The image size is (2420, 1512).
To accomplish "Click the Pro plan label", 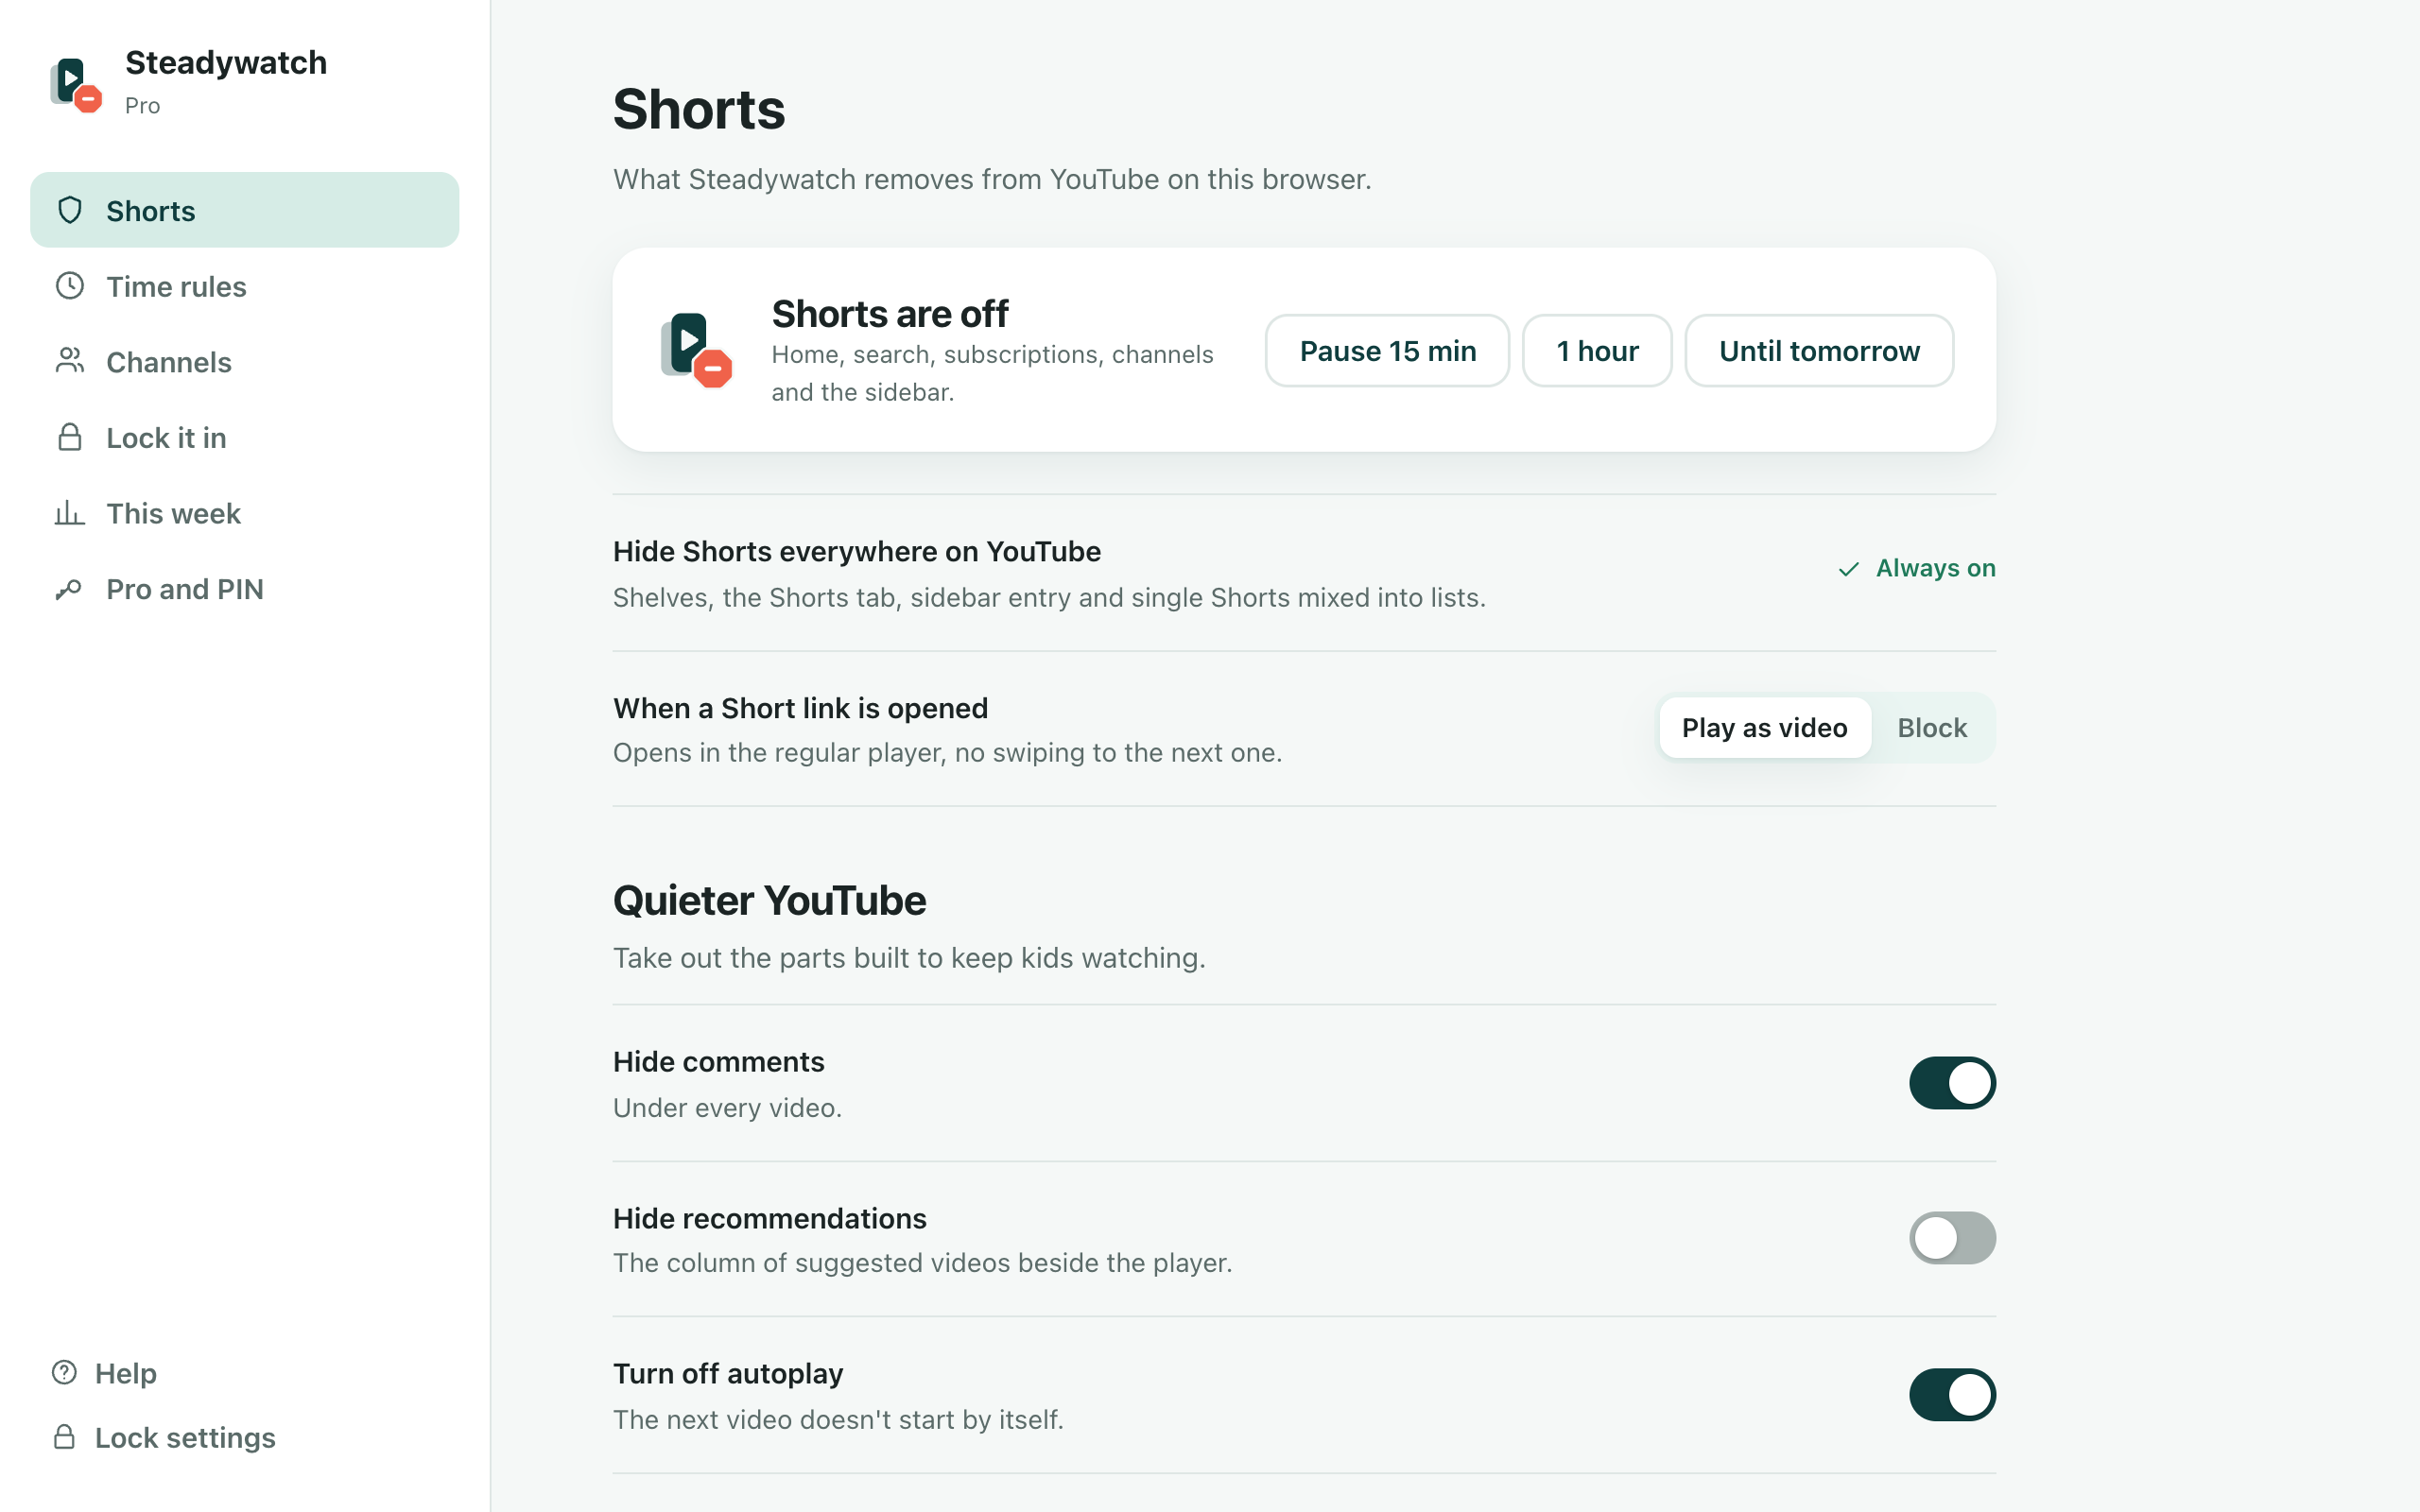I will 142,105.
